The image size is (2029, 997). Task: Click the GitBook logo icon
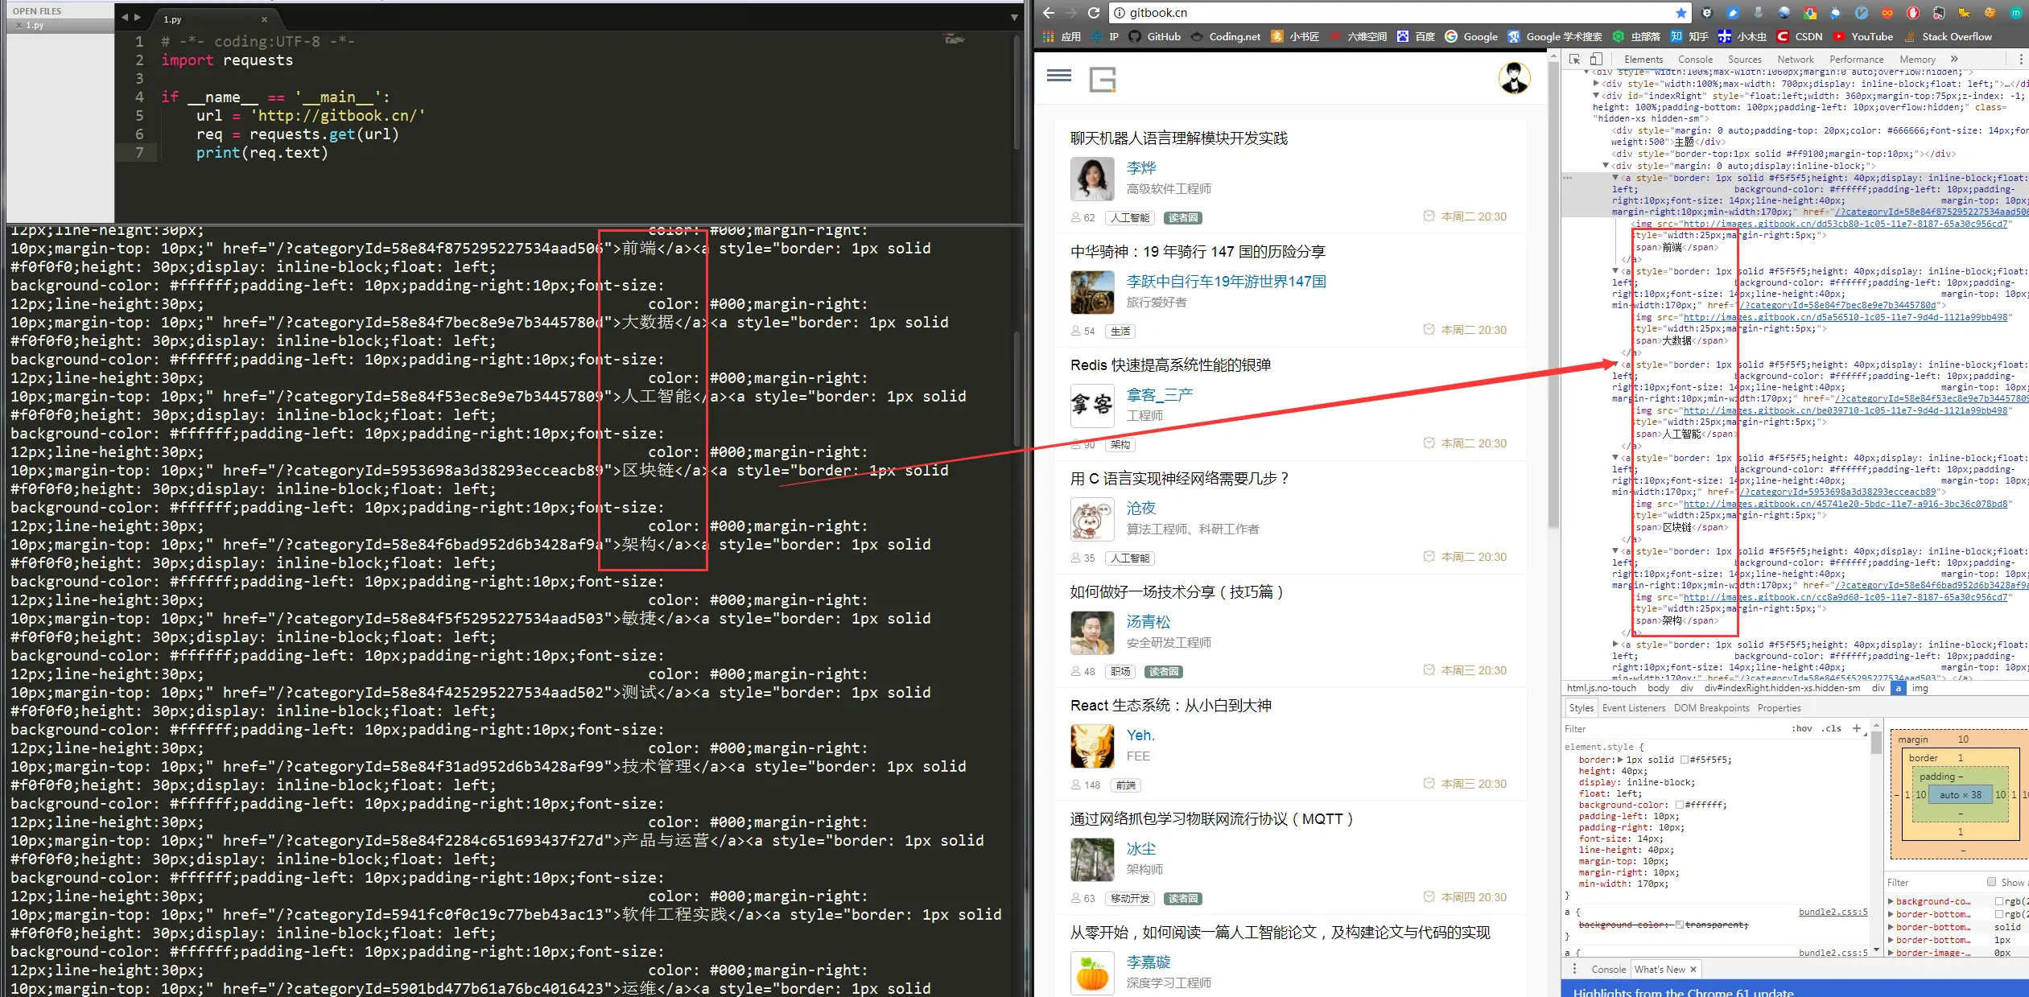[1102, 80]
